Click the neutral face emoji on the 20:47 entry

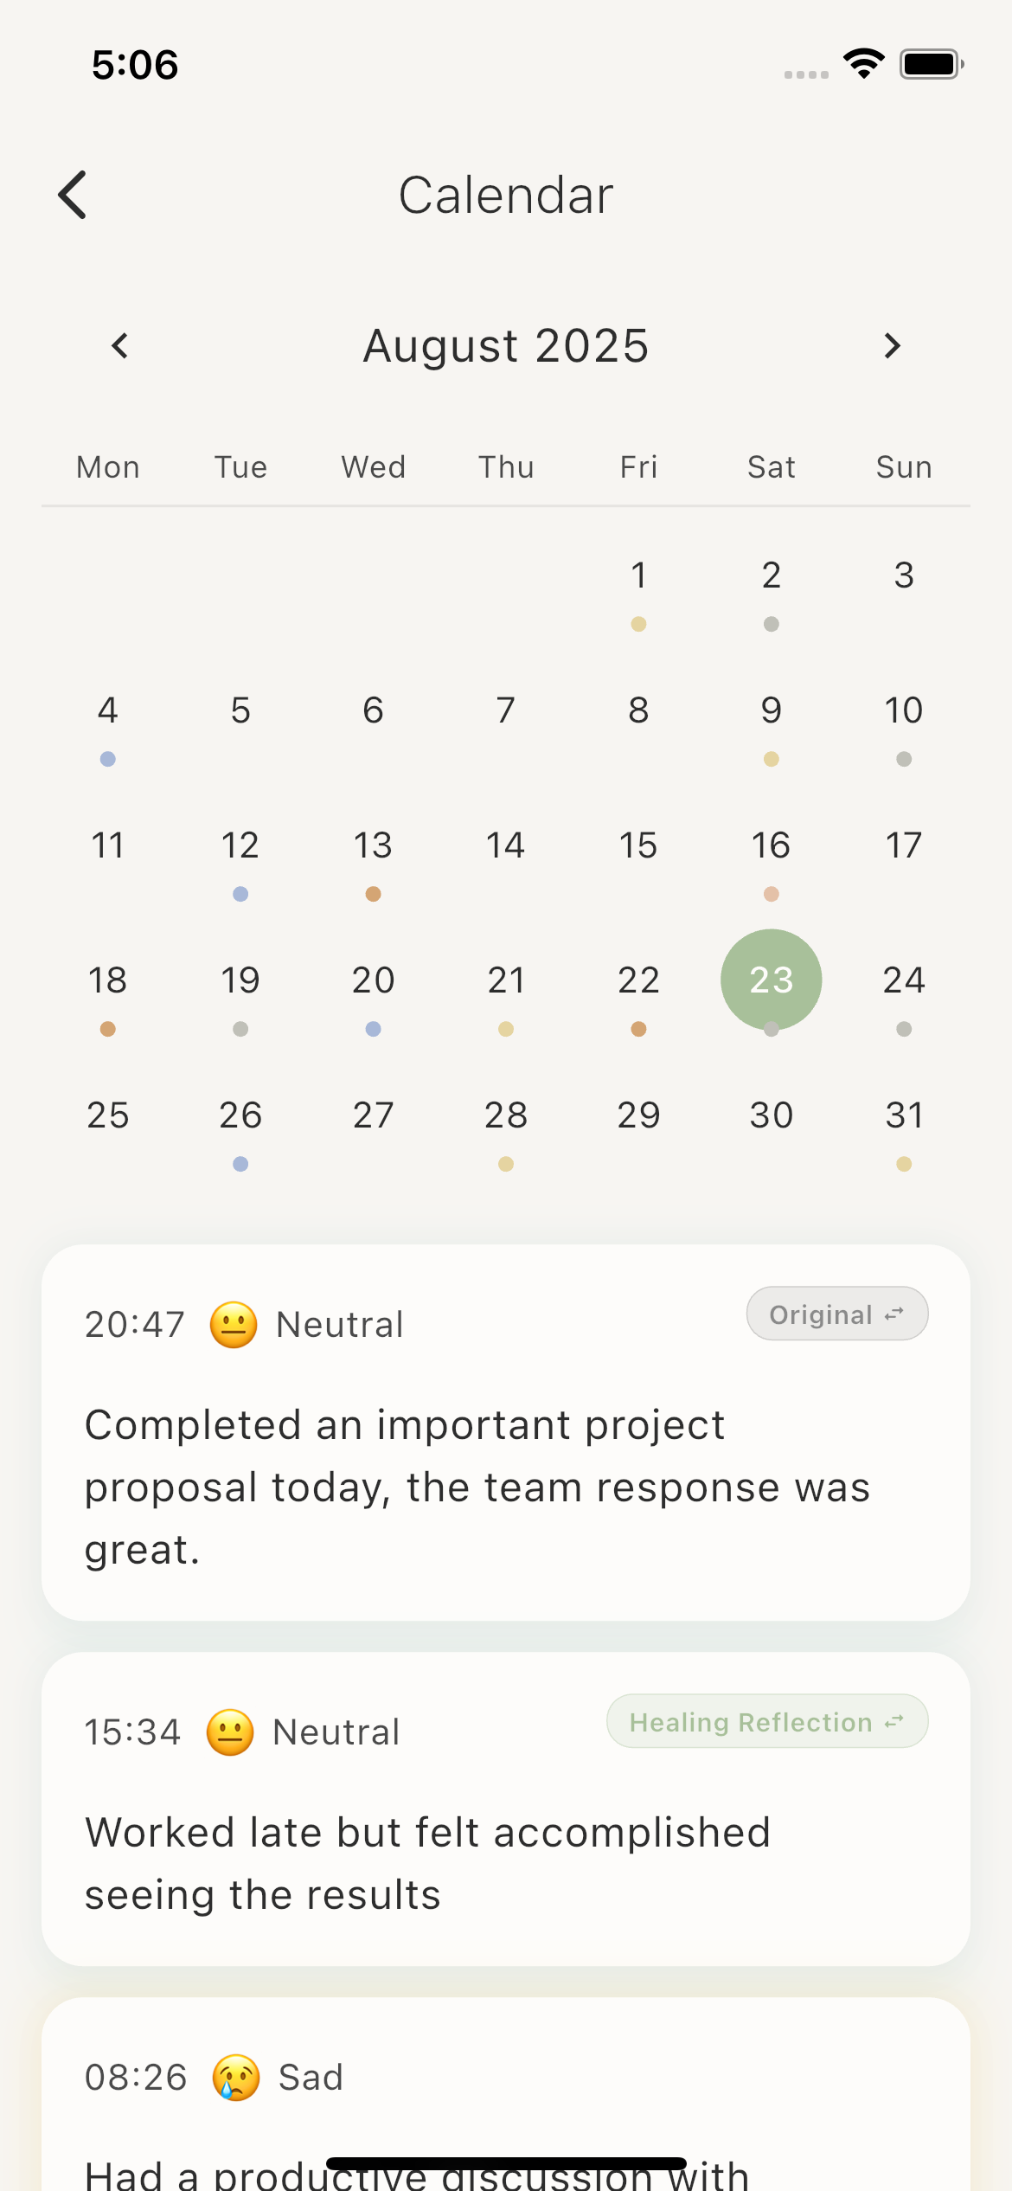point(232,1323)
